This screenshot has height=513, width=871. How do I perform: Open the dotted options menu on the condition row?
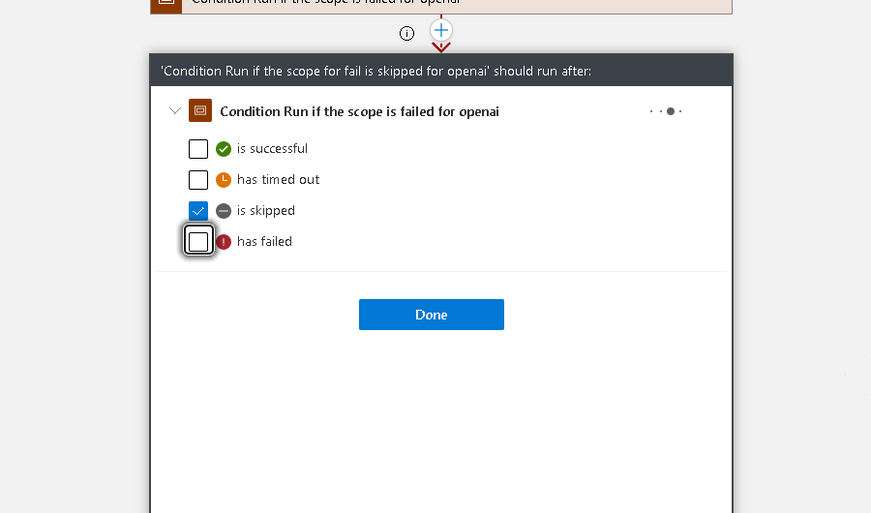pyautogui.click(x=666, y=111)
